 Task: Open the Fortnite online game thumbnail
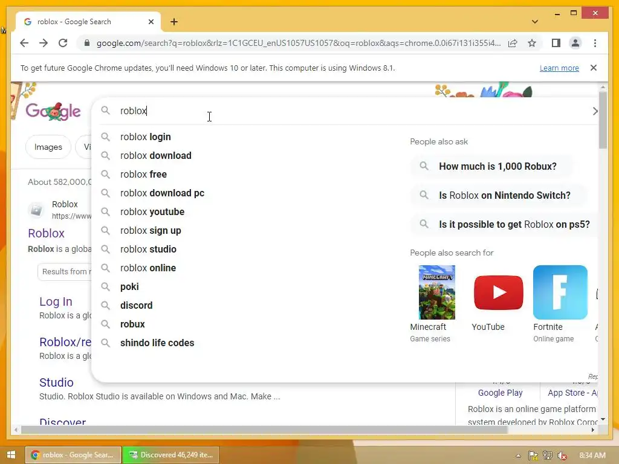[x=560, y=292]
